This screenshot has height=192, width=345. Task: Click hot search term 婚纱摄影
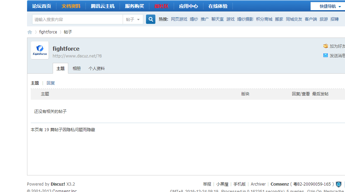point(245,19)
